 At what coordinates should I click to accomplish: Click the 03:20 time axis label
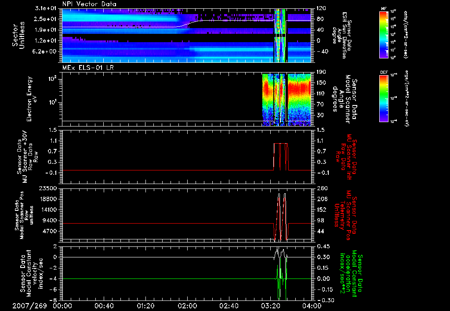tap(270, 306)
